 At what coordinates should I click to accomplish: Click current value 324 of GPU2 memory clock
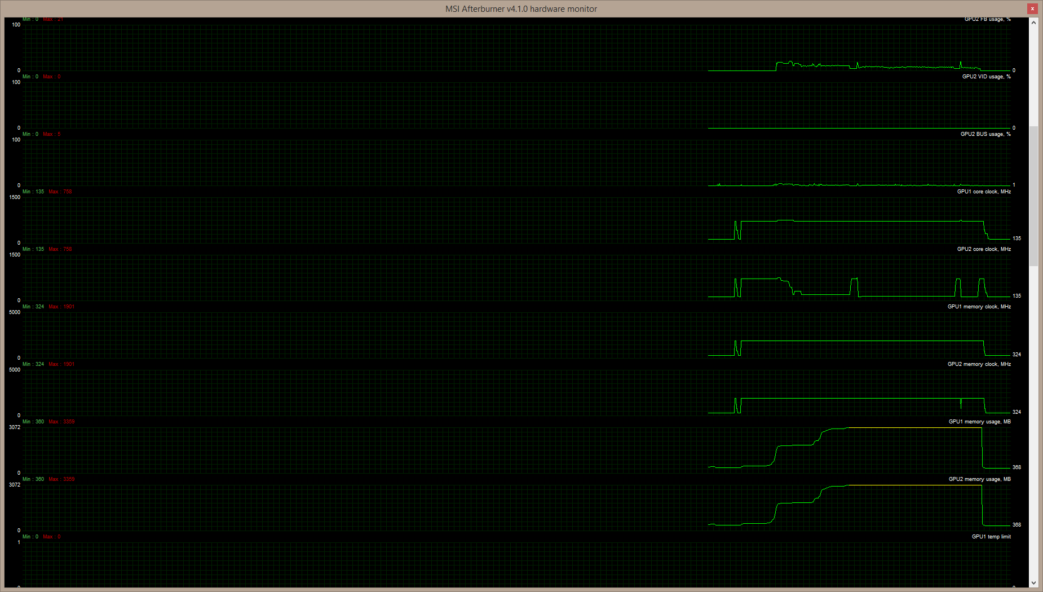(x=1017, y=412)
